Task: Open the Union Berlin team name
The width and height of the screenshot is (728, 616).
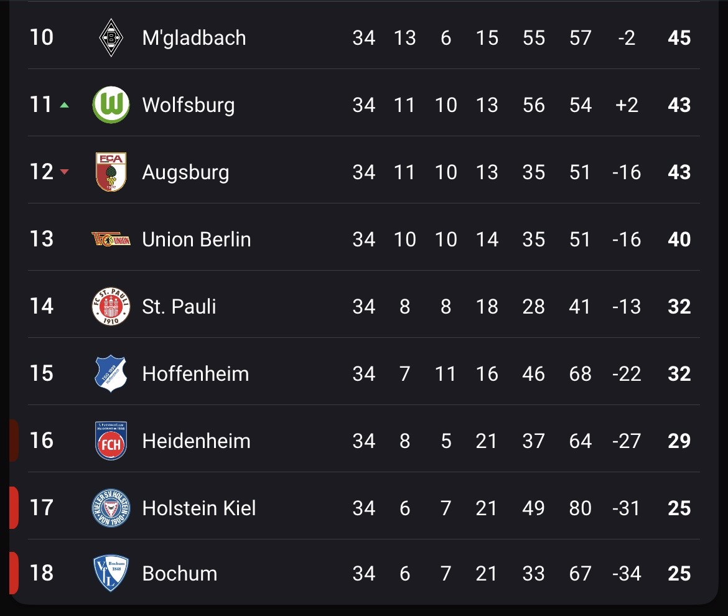Action: pyautogui.click(x=197, y=240)
